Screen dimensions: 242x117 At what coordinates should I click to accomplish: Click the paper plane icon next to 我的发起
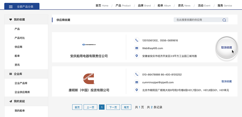tap(11, 101)
